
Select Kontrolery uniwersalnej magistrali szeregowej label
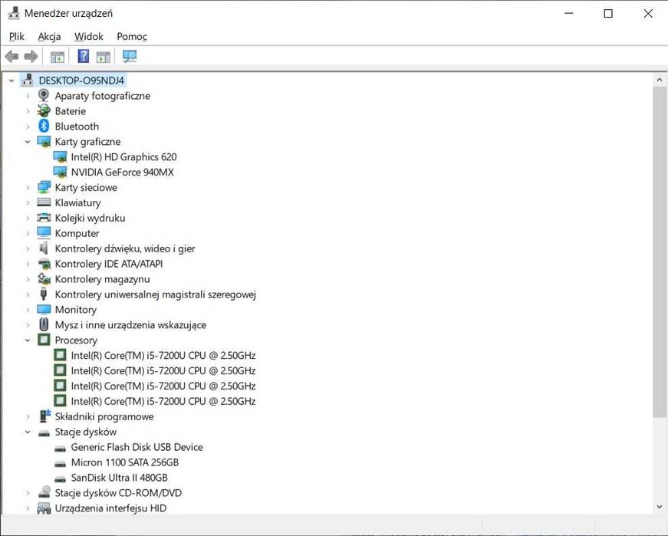(x=155, y=294)
